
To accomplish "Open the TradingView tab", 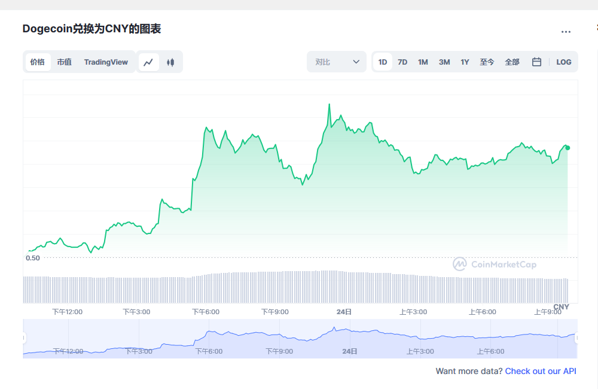I will pyautogui.click(x=106, y=62).
